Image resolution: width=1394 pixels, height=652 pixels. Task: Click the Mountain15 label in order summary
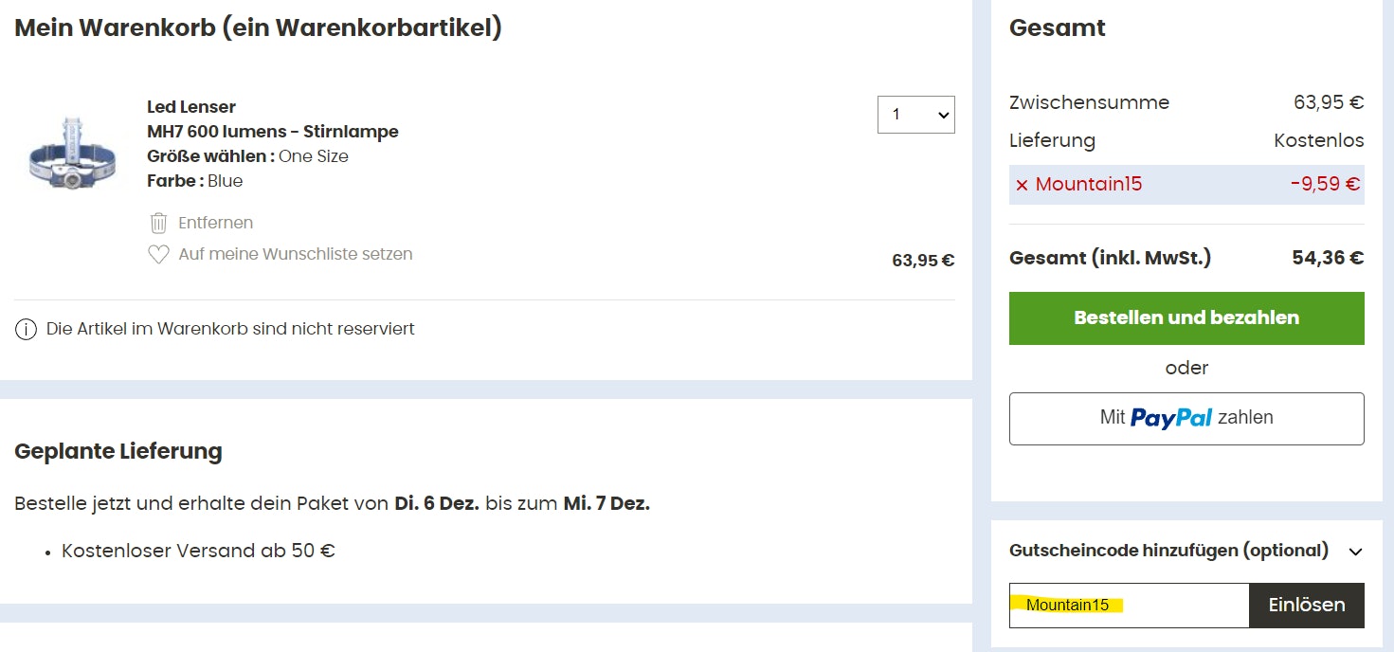1089,185
